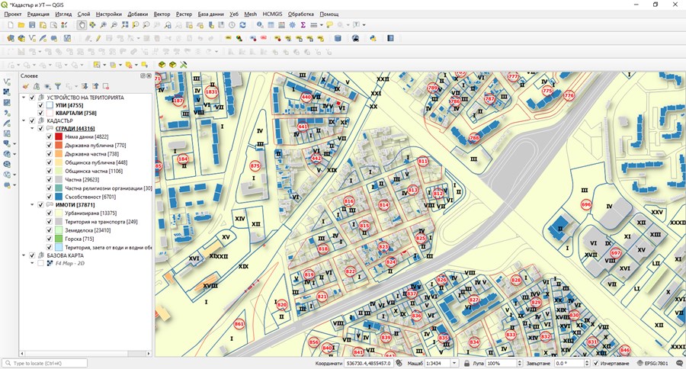686x369 pixels.
Task: Open the Вектор menu
Action: point(162,14)
